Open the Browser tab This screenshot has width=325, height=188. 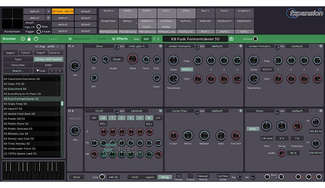(x=9, y=39)
